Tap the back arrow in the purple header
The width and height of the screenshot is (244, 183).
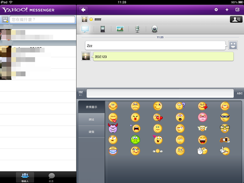point(83,10)
